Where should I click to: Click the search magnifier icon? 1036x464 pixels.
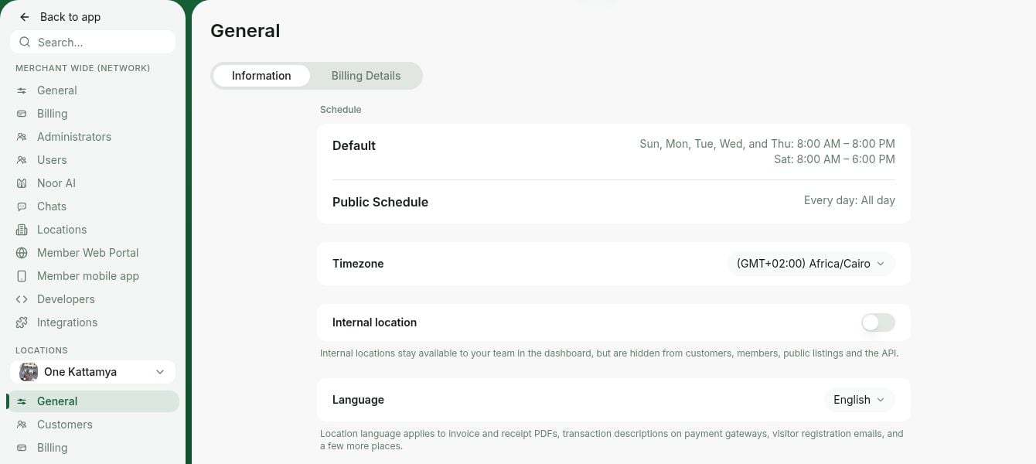tap(25, 42)
